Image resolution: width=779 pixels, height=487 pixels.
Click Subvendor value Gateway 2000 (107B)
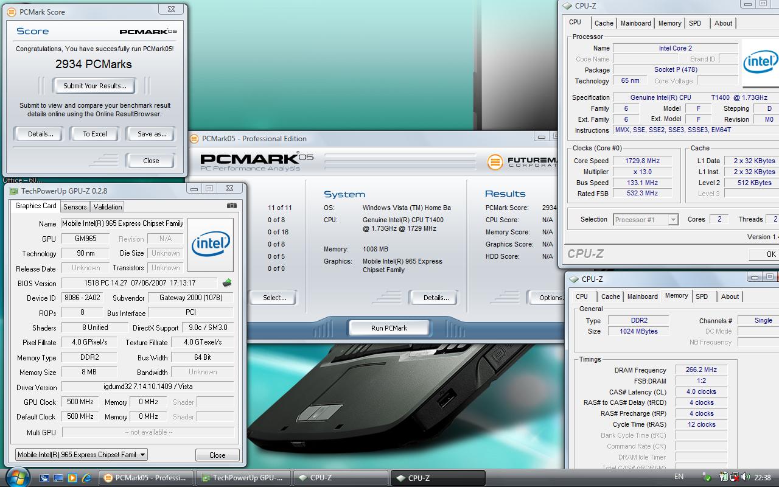pyautogui.click(x=191, y=298)
